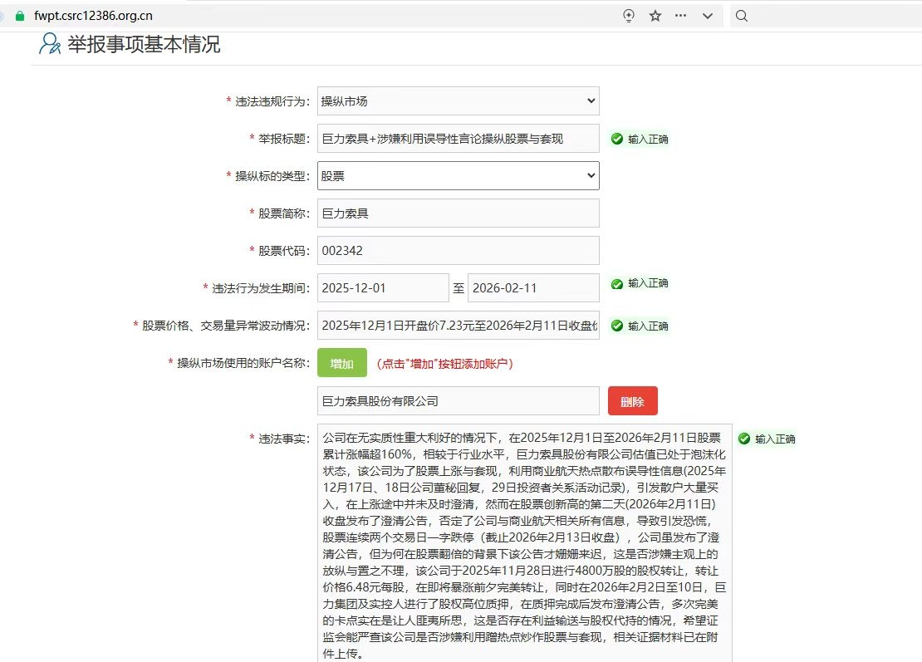
Task: Click the 至 separator between the dates
Action: pos(459,288)
